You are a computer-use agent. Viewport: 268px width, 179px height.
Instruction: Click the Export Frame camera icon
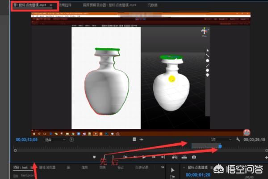point(194,157)
